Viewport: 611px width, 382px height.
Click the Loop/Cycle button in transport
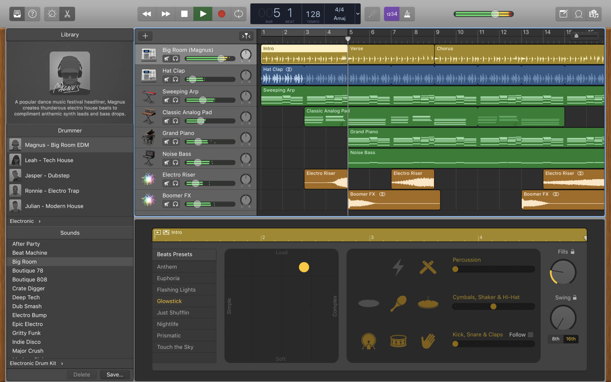click(x=239, y=13)
